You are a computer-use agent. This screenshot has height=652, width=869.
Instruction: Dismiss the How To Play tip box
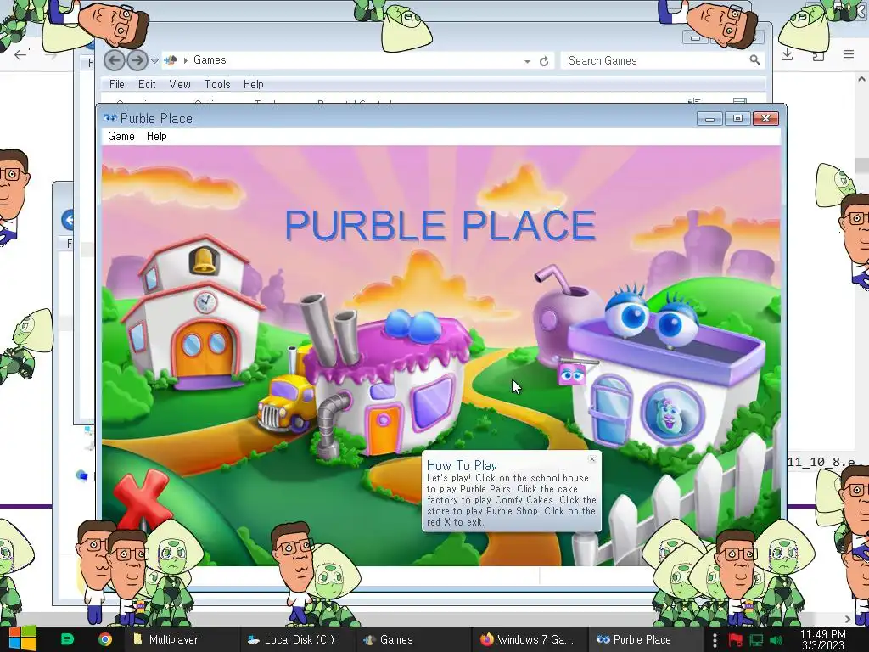(592, 459)
